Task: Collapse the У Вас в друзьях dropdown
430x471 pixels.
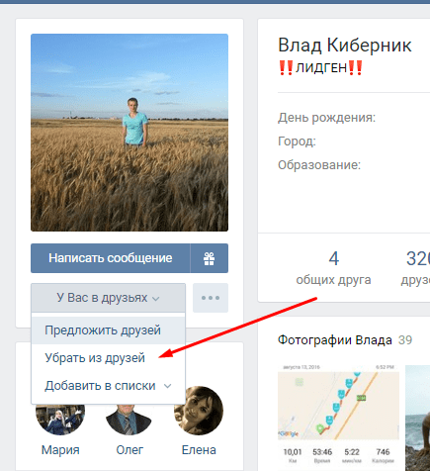Action: pos(108,298)
